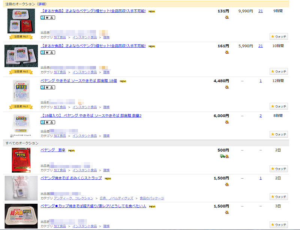Open 加工食品 category in 3種セット listing

point(60,38)
